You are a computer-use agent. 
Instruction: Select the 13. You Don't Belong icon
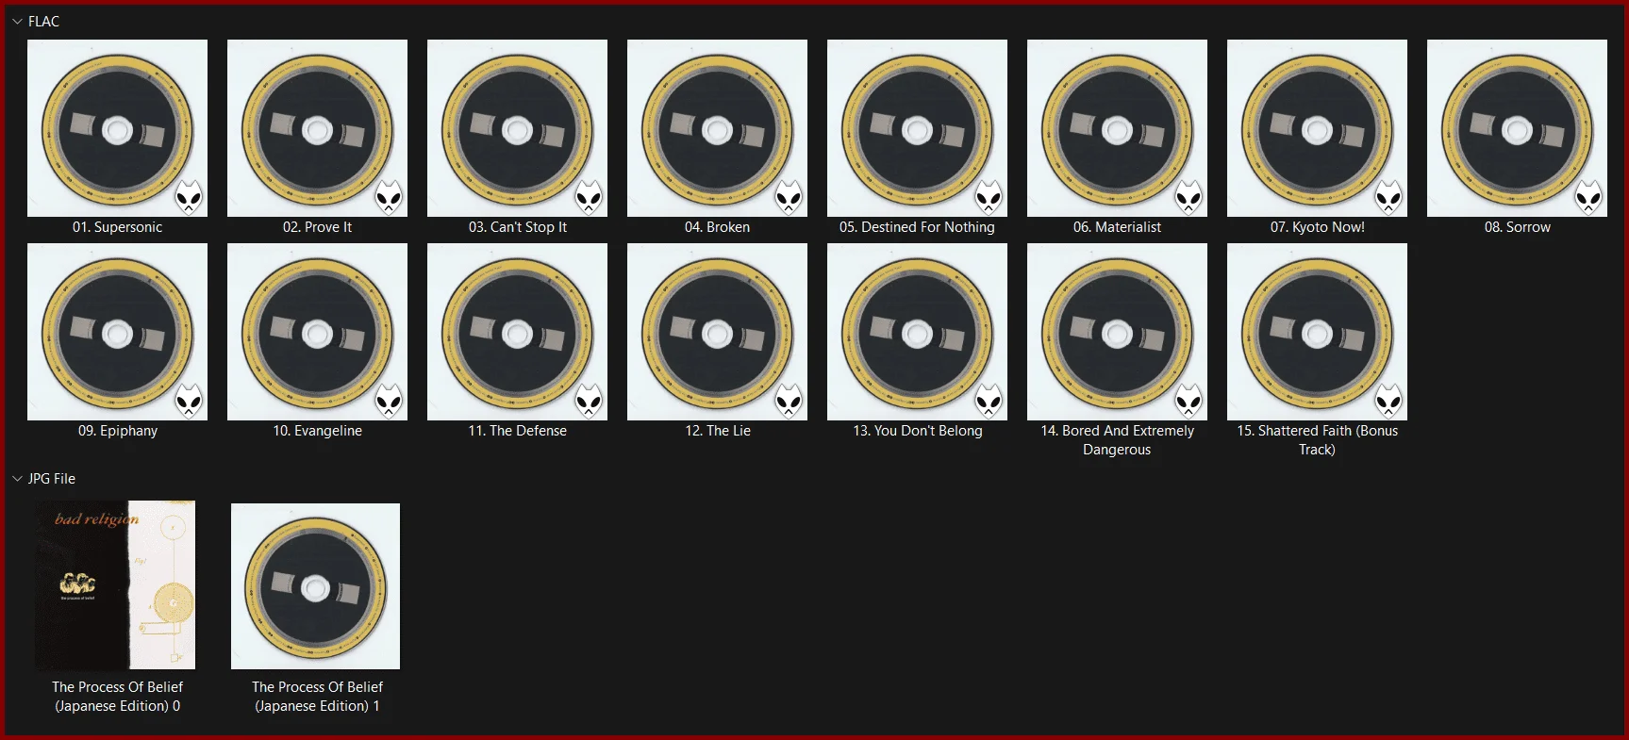[x=917, y=332]
